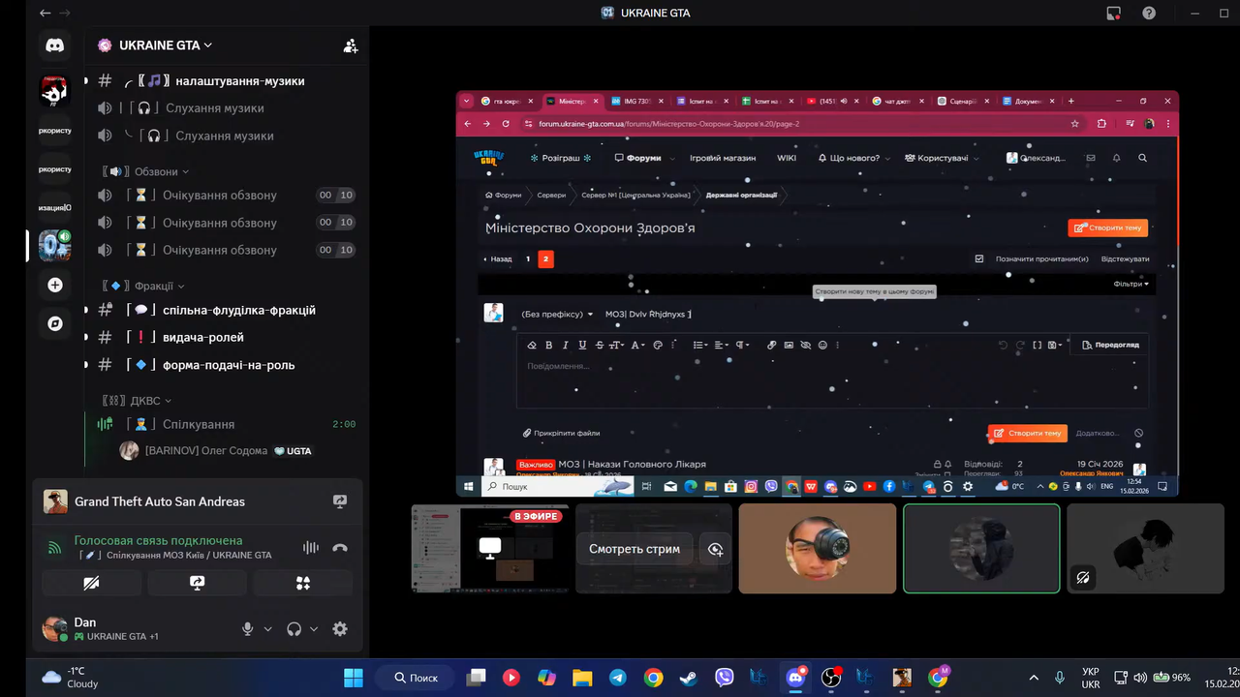This screenshot has height=697, width=1240.
Task: Go back with the Discord back arrow
Action: point(45,13)
